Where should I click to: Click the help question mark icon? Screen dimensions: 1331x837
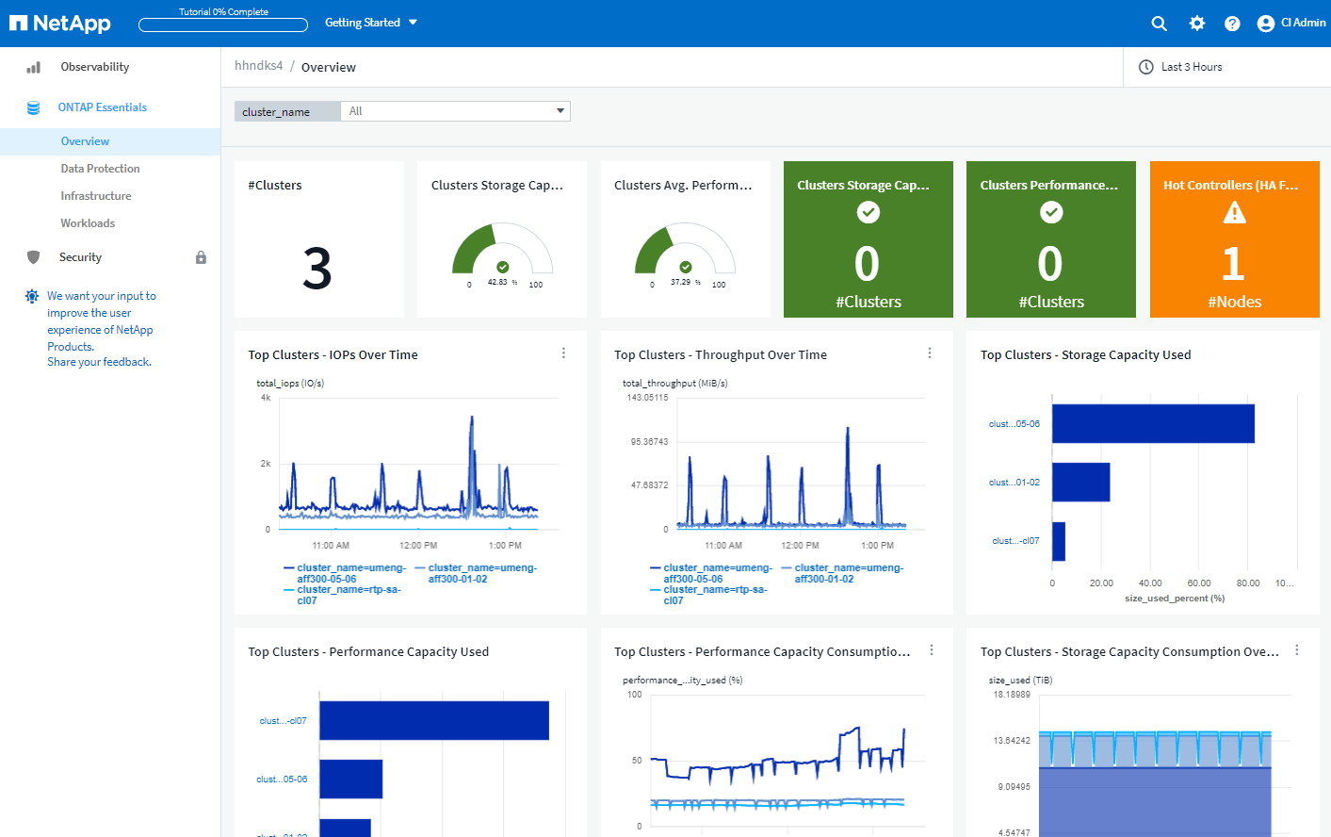pyautogui.click(x=1232, y=24)
